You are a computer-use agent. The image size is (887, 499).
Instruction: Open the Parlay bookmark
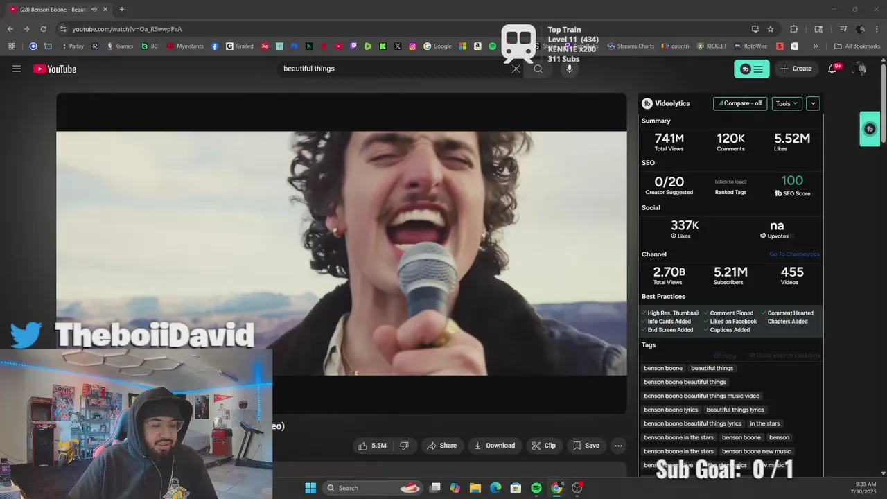point(73,46)
